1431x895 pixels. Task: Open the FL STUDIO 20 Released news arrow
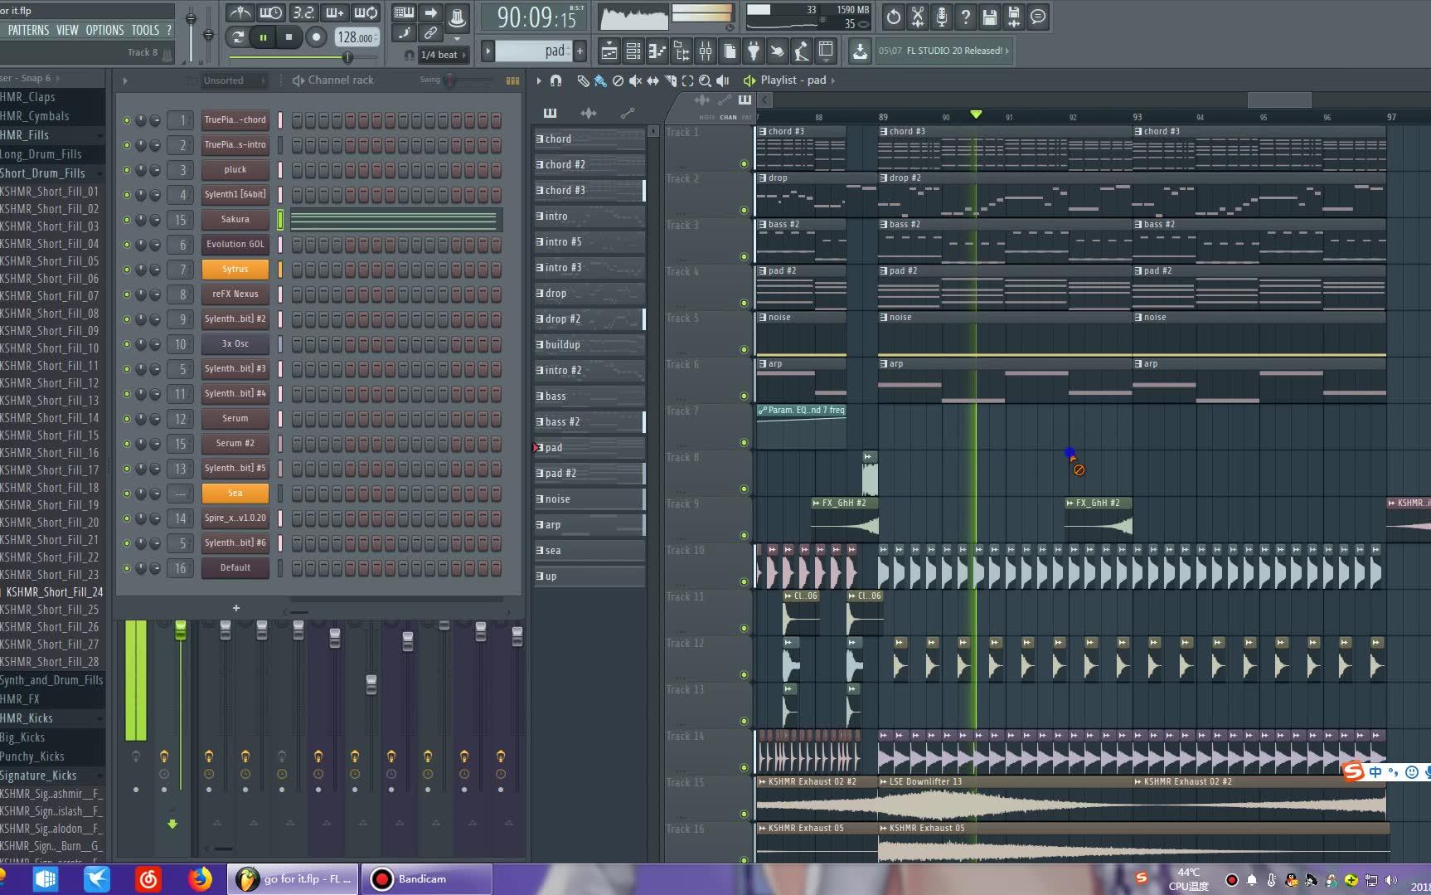coord(1007,51)
